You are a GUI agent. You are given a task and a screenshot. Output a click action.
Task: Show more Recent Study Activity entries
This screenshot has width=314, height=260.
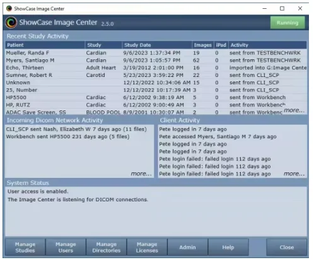pos(294,110)
